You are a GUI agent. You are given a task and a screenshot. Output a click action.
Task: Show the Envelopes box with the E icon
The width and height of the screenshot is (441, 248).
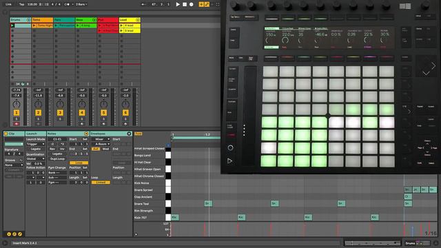[x=14, y=234]
